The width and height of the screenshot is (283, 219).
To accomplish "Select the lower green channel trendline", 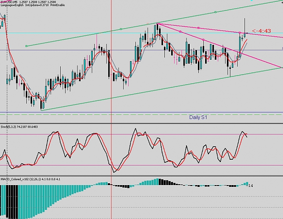I will tap(163, 88).
